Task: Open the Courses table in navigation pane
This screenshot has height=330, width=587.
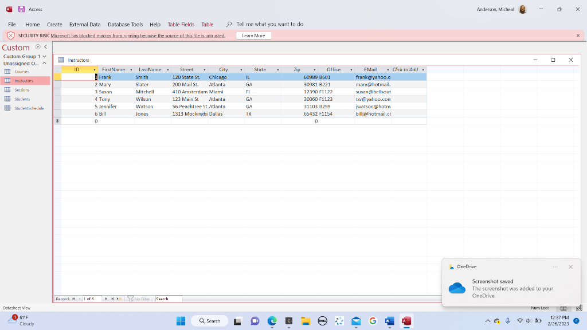Action: point(22,72)
